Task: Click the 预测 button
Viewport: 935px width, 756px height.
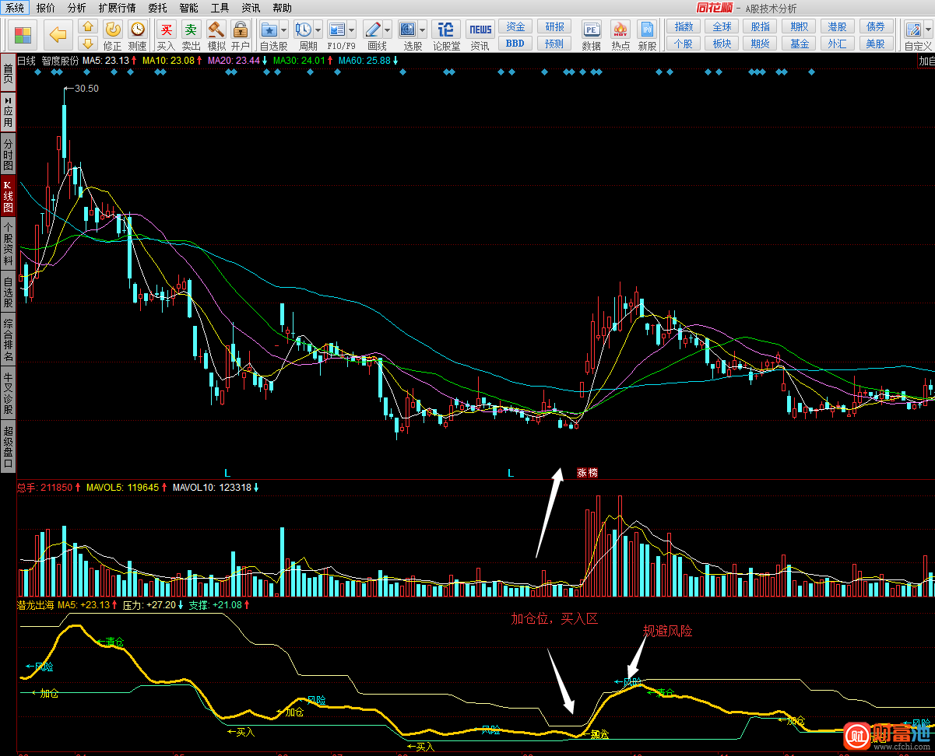Action: tap(554, 44)
